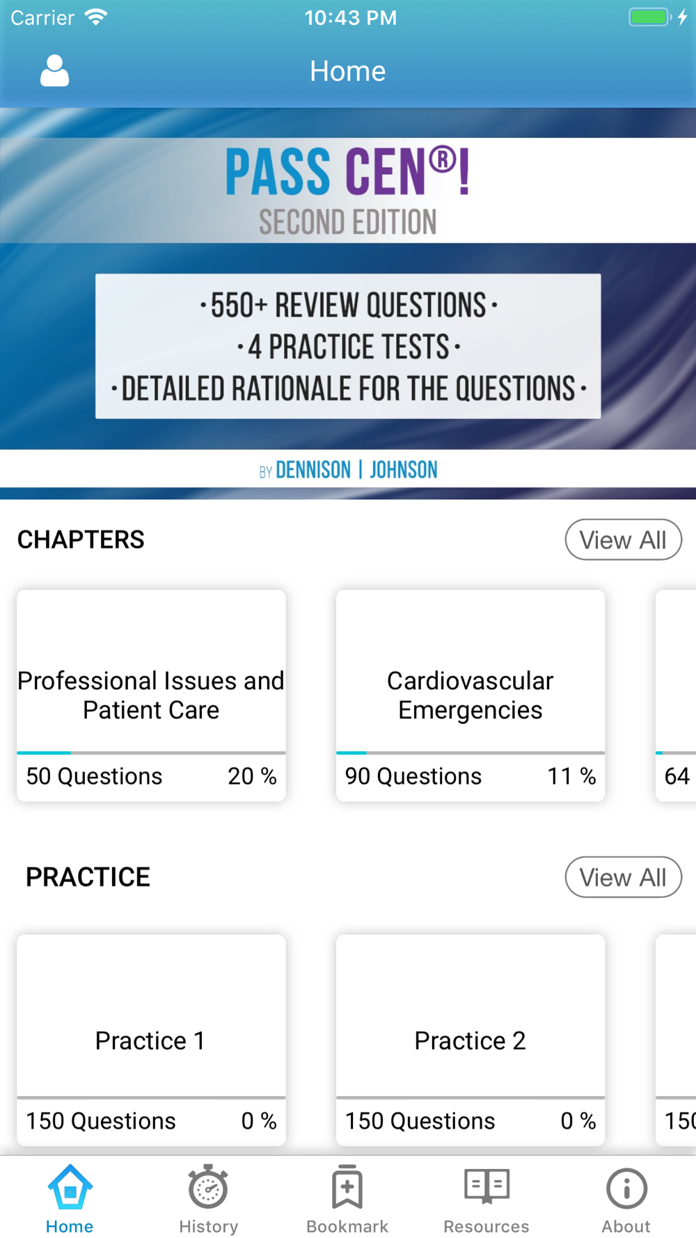Tap the Home house icon

[x=70, y=1186]
